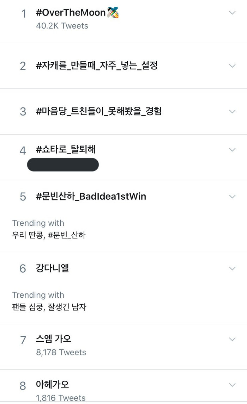Expand chevron beside #마음당_트친들이_못해봤을_경험

coord(232,111)
